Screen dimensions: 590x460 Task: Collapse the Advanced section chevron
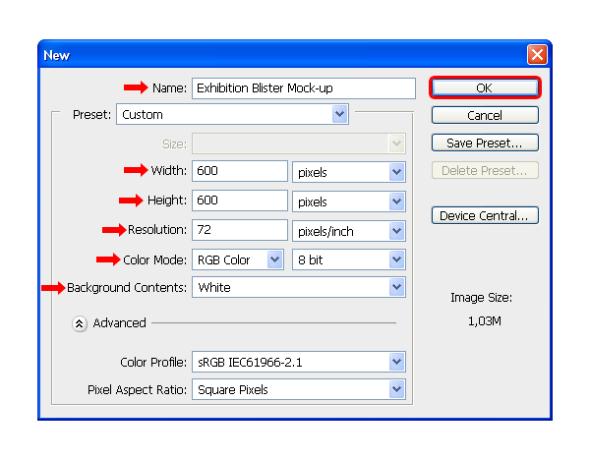pyautogui.click(x=80, y=323)
